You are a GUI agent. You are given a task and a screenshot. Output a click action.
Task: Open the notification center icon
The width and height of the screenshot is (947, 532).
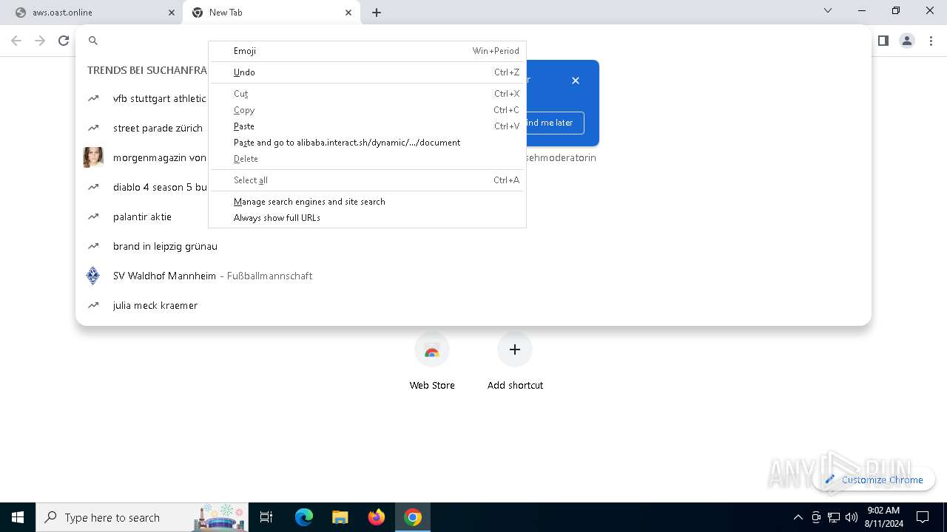(x=923, y=517)
